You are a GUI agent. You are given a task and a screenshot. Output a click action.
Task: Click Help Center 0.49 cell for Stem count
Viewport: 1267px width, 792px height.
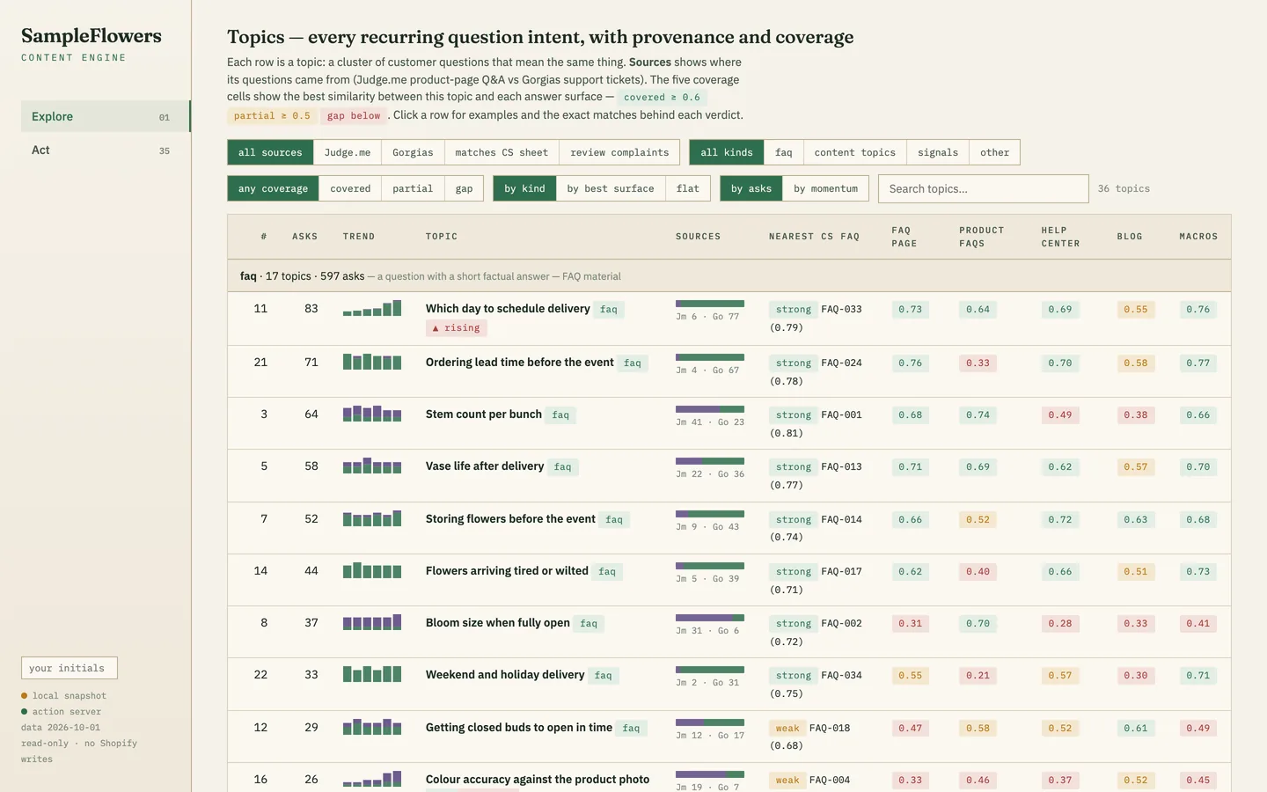tap(1060, 414)
